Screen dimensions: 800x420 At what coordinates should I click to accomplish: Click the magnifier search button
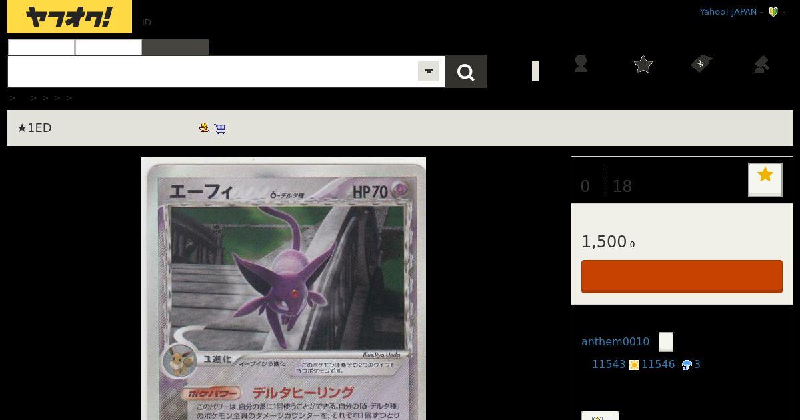(x=466, y=71)
